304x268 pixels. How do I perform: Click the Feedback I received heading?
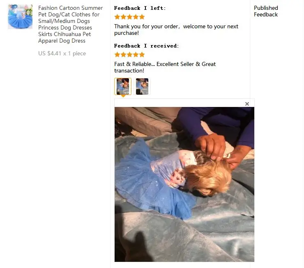146,46
